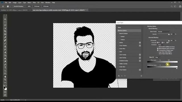The image size is (182, 102).
Task: Toggle Transparency Shapes Layer checkbox
Action: [158, 50]
